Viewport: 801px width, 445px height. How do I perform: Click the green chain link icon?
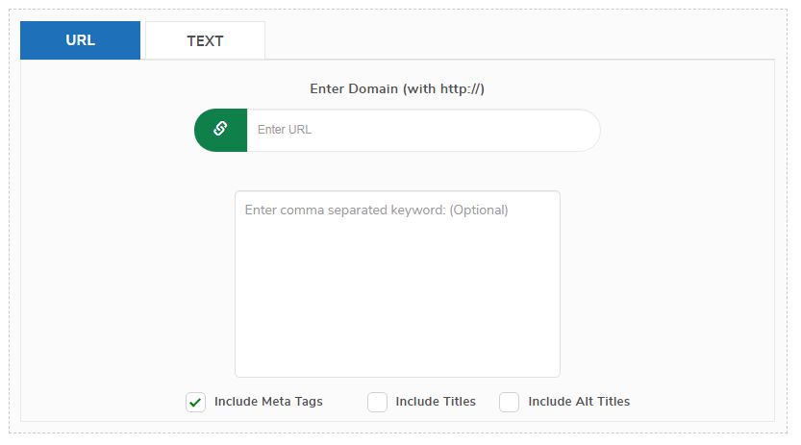tap(220, 129)
